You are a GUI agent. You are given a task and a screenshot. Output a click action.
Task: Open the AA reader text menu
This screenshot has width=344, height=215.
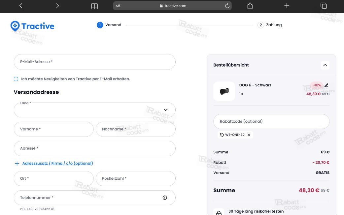click(x=118, y=6)
